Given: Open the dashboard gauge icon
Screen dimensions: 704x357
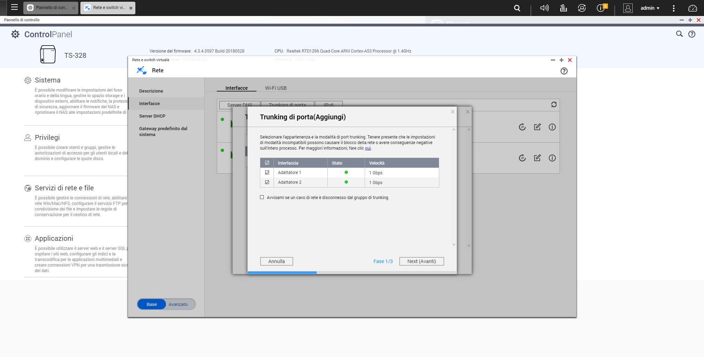Looking at the screenshot, I should click(x=693, y=8).
